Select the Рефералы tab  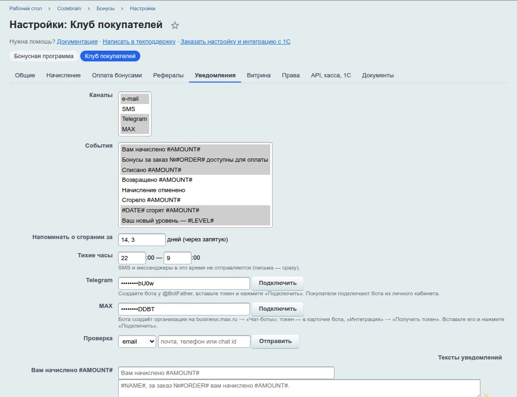[x=168, y=75]
